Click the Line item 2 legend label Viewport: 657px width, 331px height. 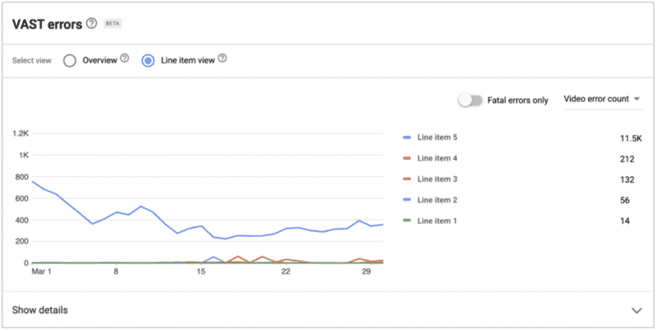tap(437, 200)
